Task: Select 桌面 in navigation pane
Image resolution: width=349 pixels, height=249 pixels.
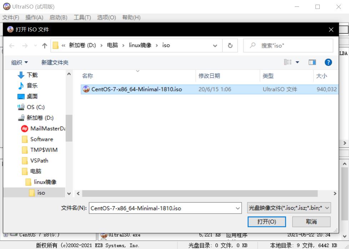Action: click(x=32, y=96)
